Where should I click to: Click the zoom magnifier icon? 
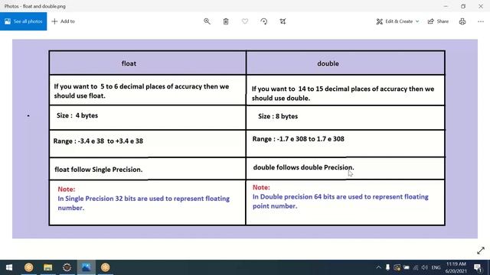click(207, 21)
